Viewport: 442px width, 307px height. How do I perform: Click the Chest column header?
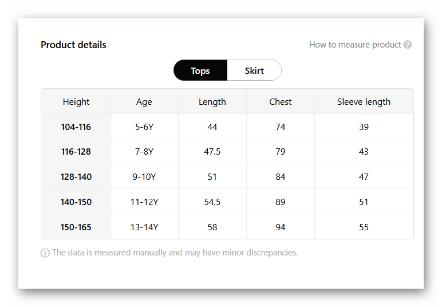(281, 102)
